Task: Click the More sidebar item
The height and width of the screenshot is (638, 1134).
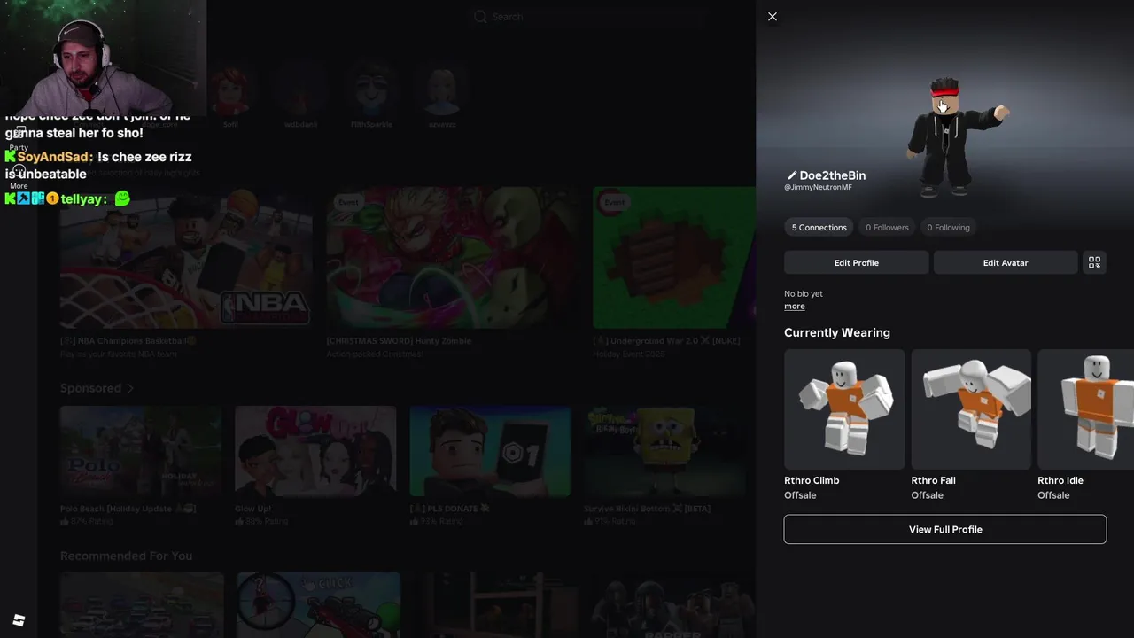Action: [19, 178]
